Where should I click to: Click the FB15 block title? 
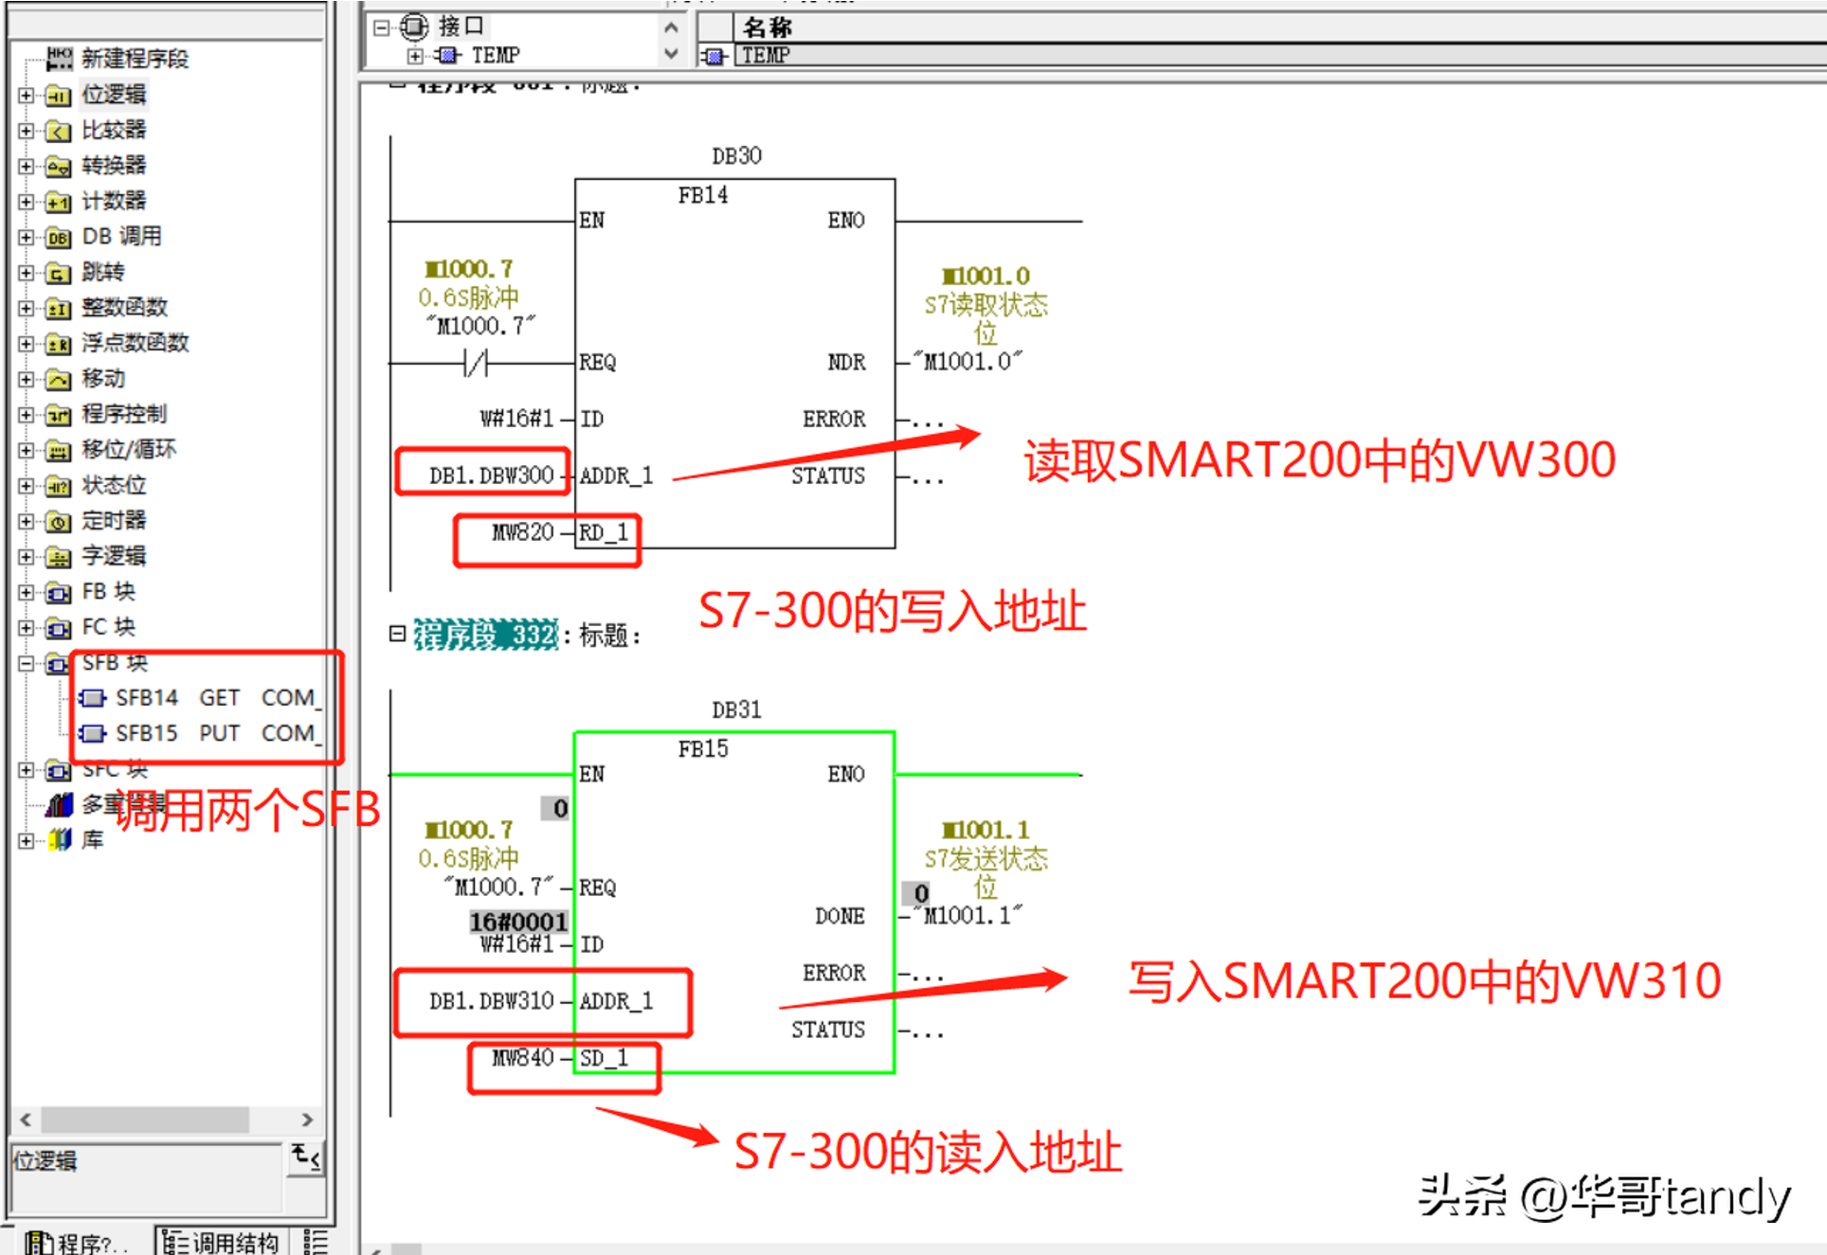[x=702, y=749]
